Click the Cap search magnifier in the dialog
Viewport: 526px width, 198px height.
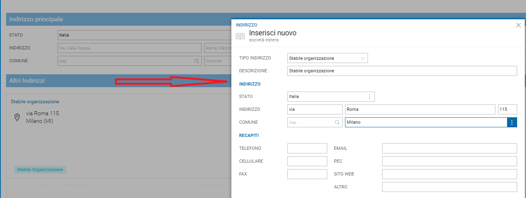coord(337,122)
